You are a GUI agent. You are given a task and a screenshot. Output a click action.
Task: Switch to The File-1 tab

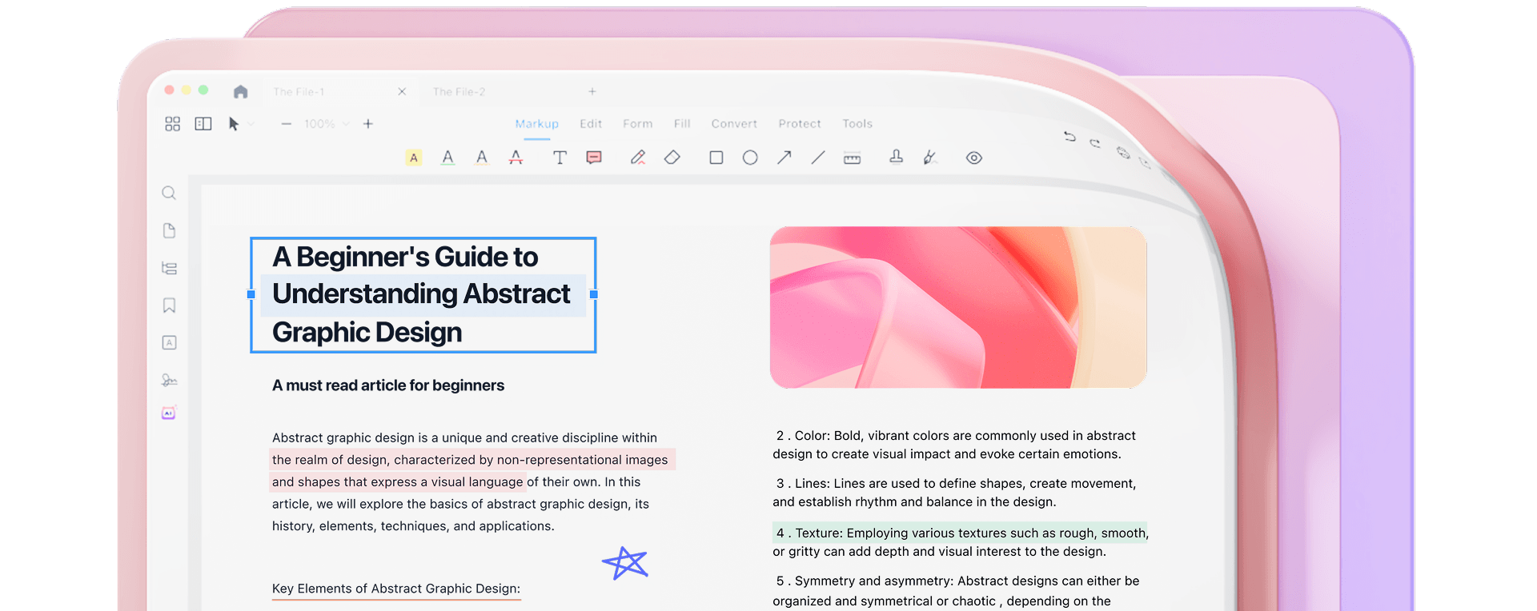[299, 92]
